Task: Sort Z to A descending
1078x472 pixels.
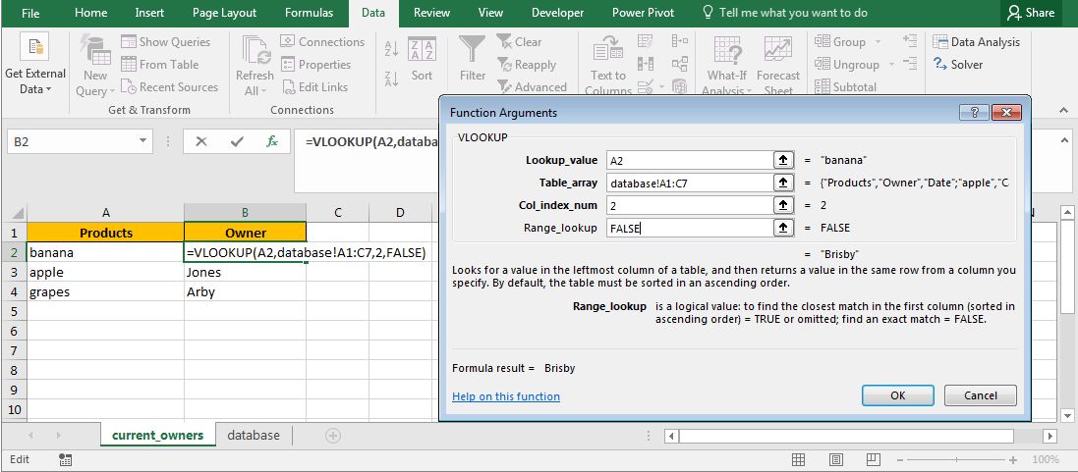Action: tap(391, 79)
